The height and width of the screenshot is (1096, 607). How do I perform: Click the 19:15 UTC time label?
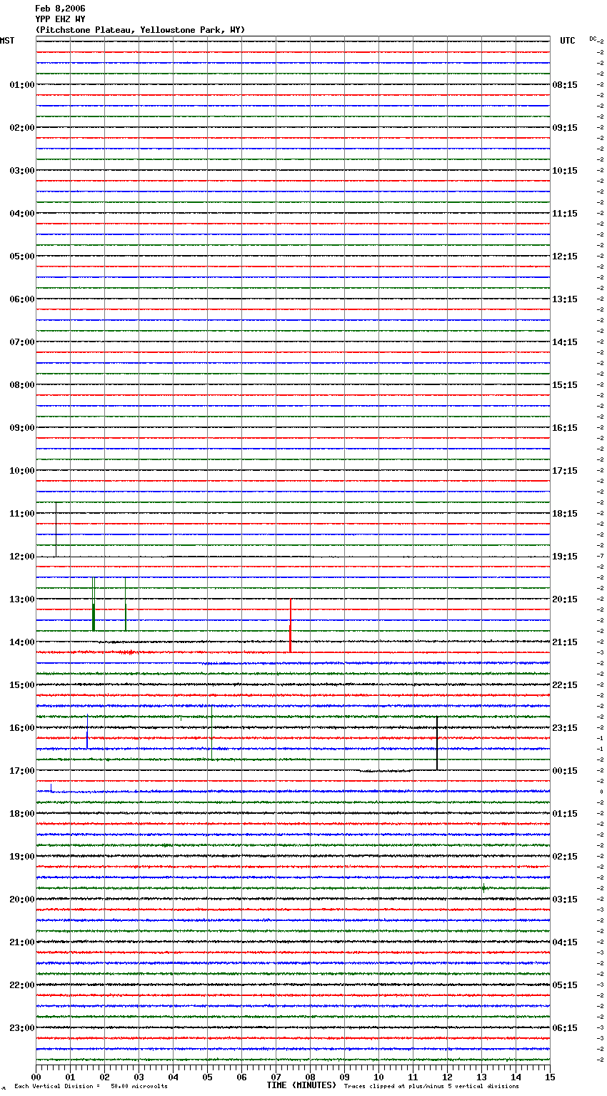[565, 557]
